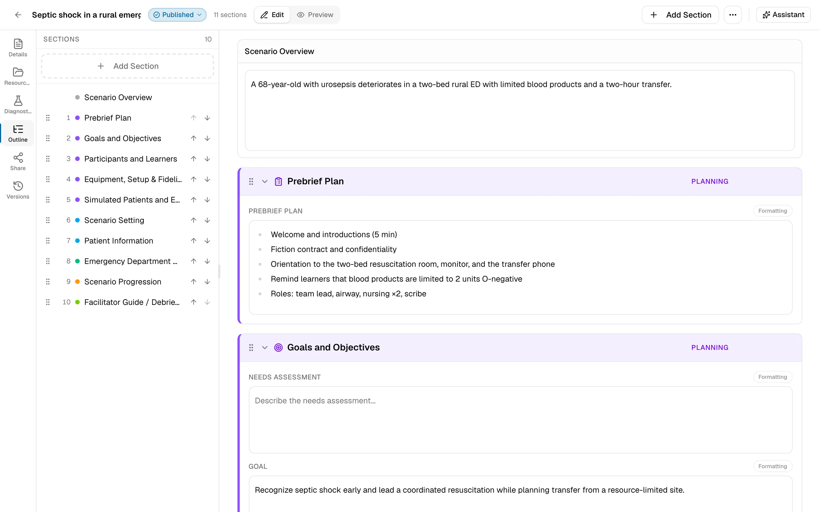Viewport: 820px width, 512px height.
Task: Collapse the Goals and Objectives section
Action: [265, 347]
